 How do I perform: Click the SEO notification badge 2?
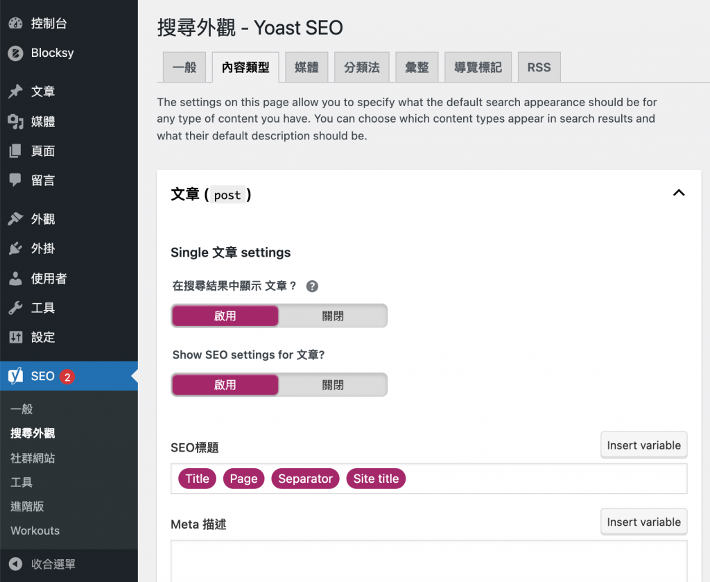(x=67, y=377)
